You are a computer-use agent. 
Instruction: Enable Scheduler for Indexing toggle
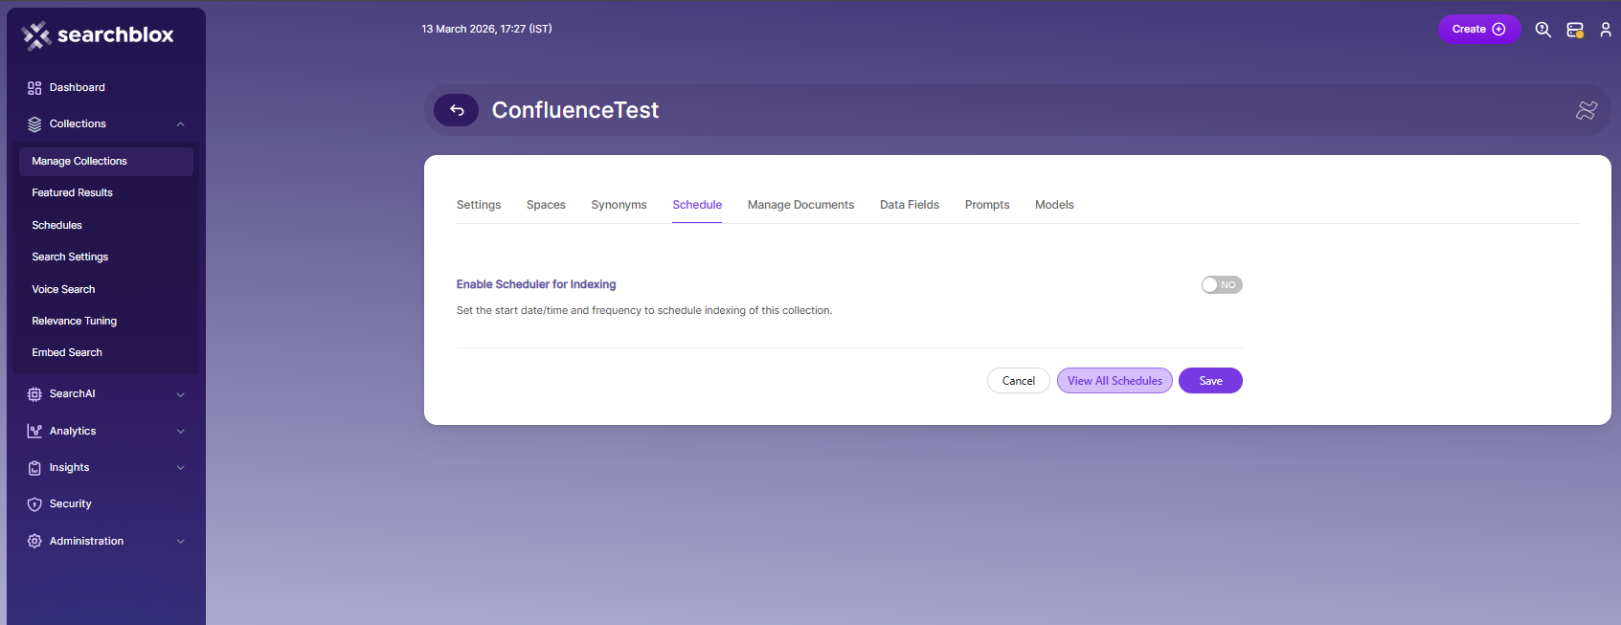1222,285
